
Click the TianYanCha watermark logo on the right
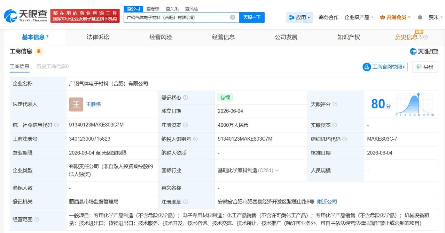(424, 51)
